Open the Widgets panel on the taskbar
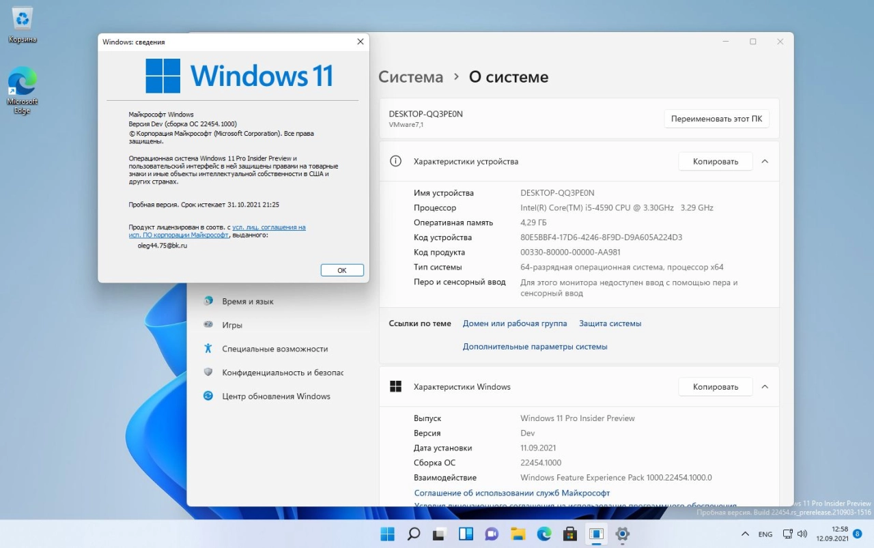 point(466,534)
